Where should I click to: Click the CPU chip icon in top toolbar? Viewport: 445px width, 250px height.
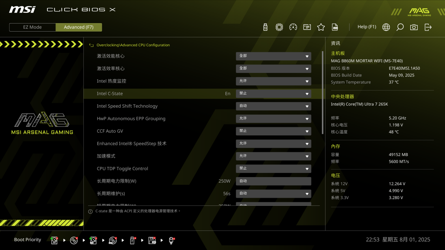pos(279,27)
